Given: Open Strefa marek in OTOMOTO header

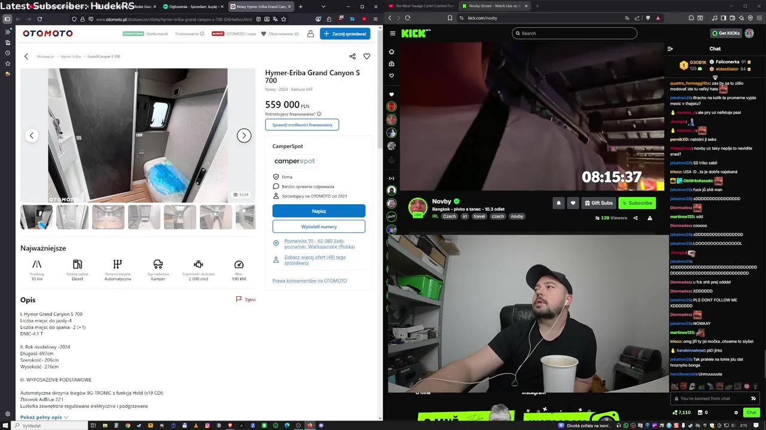Looking at the screenshot, I should [157, 34].
